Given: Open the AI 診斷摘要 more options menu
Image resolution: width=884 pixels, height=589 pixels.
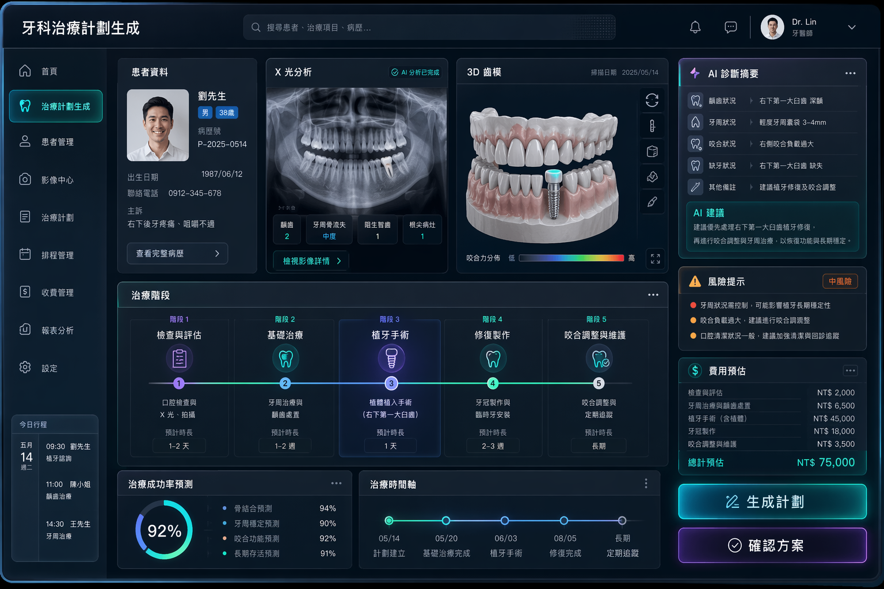Looking at the screenshot, I should (850, 73).
